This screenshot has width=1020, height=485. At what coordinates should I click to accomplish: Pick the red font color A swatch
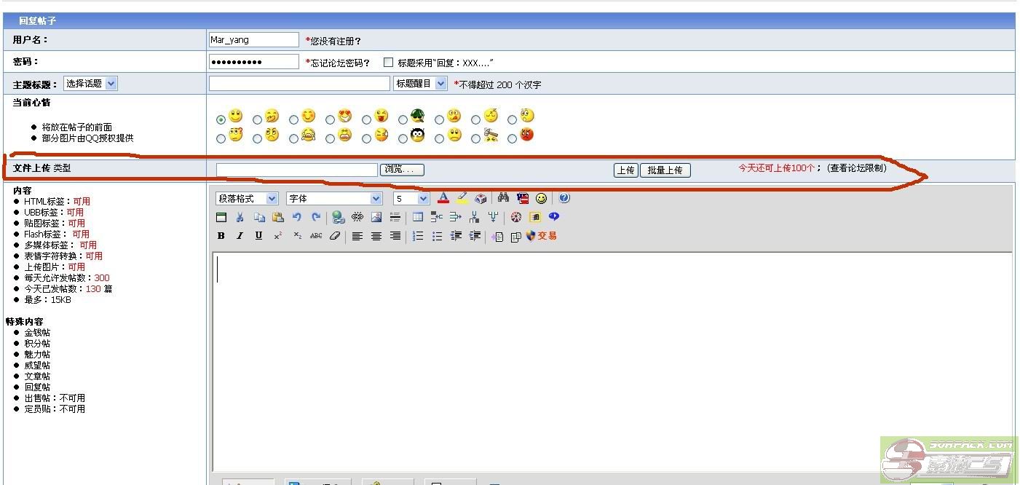tap(443, 198)
